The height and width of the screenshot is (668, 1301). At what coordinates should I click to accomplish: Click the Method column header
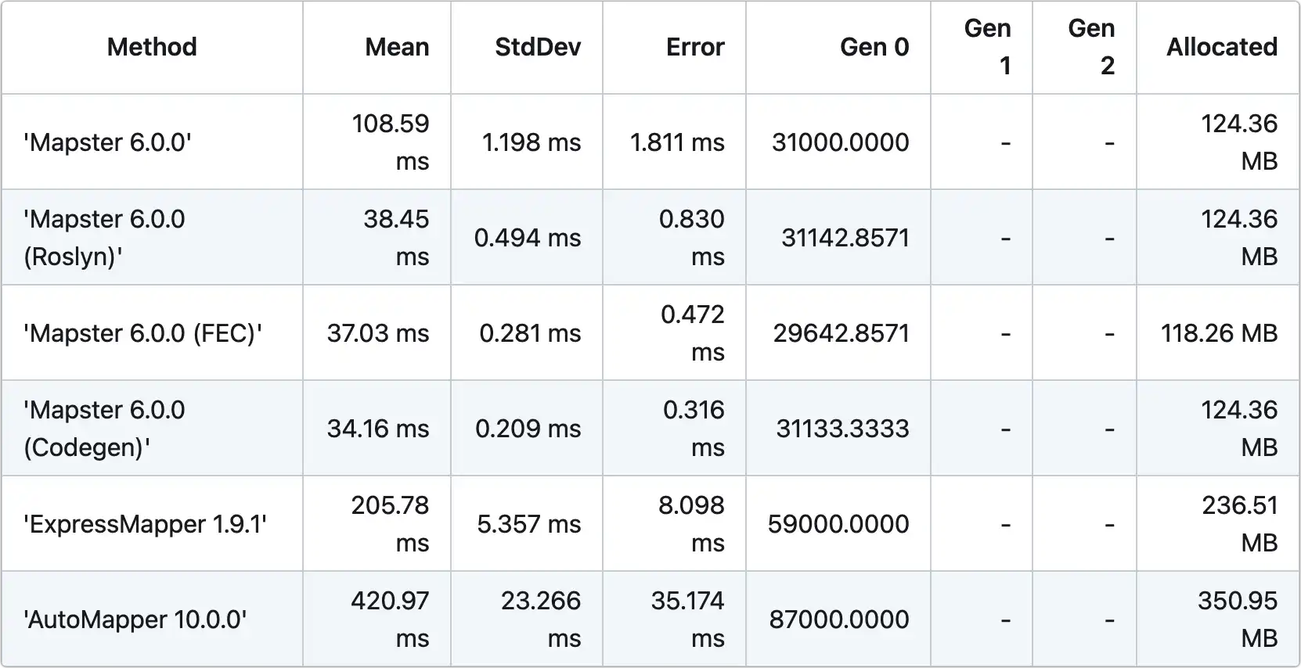(152, 47)
